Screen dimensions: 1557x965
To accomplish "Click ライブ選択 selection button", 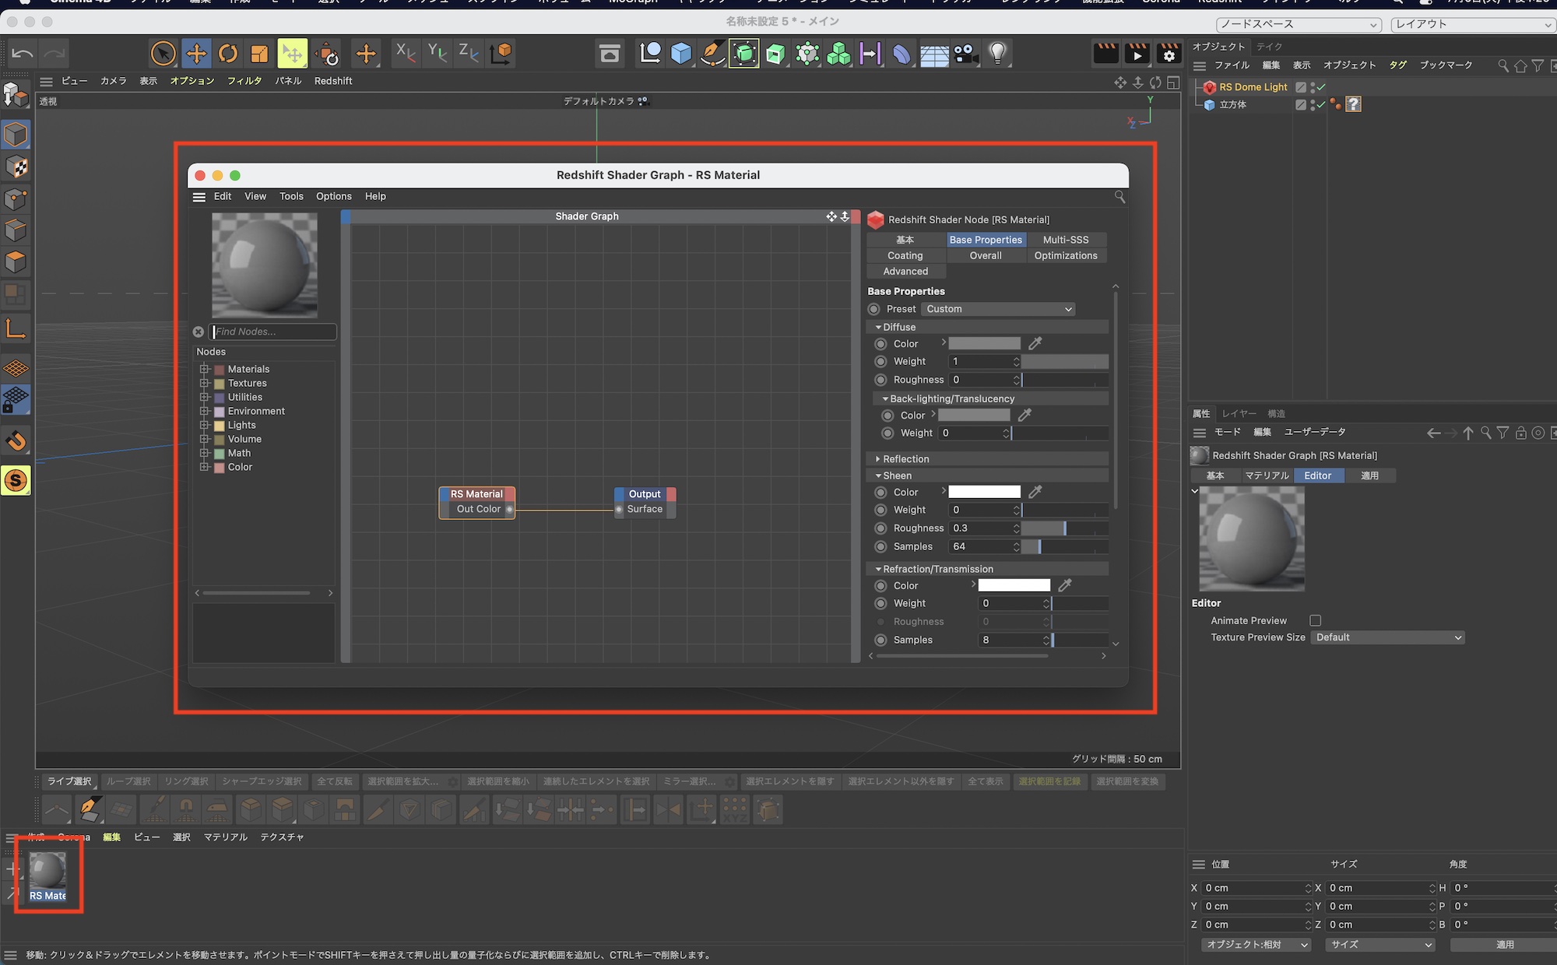I will pos(69,781).
